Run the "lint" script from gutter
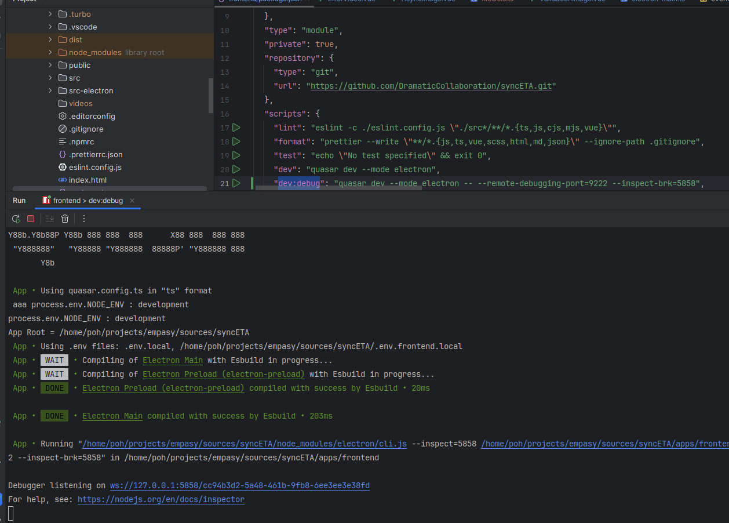This screenshot has width=729, height=523. [236, 128]
